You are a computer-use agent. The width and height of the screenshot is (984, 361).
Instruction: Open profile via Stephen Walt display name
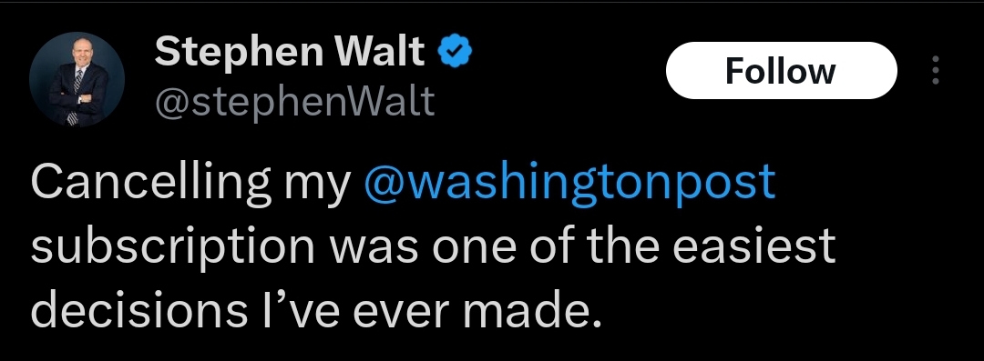tap(290, 51)
